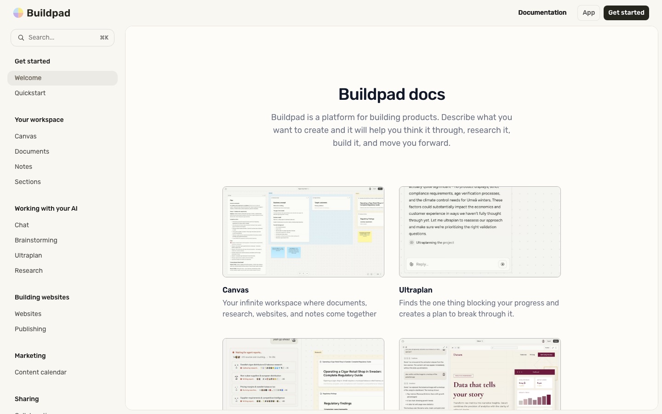Click the Get started button
The width and height of the screenshot is (662, 414).
coord(626,13)
